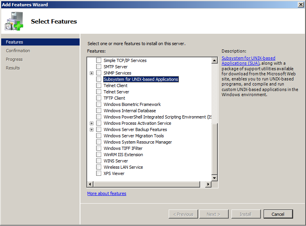Tick the Telnet Server checkbox
306x226 pixels.
click(x=99, y=91)
